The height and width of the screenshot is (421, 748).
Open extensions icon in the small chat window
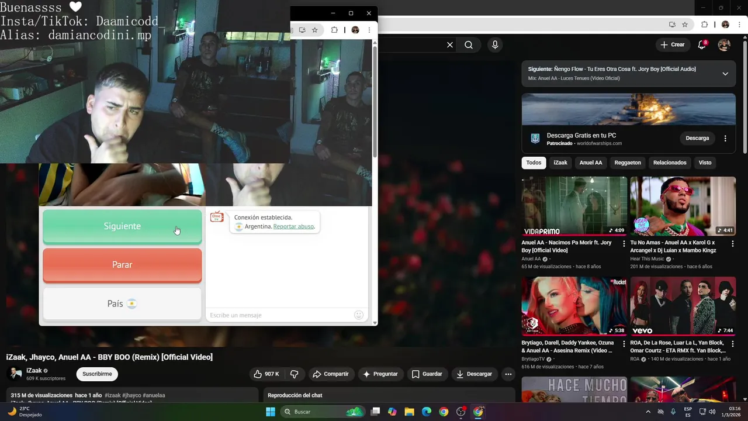(x=334, y=30)
